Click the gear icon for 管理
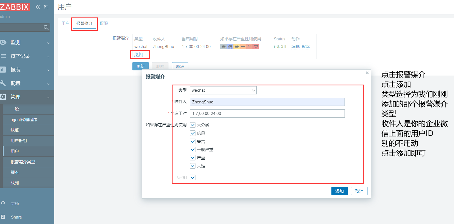This screenshot has width=454, height=224. click(3, 97)
